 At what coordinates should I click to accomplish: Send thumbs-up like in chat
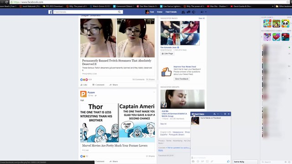pyautogui.click(x=228, y=161)
